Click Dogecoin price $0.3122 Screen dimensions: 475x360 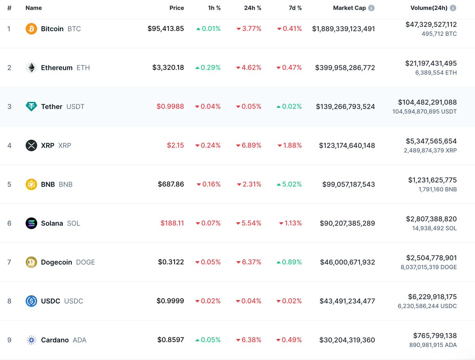171,262
